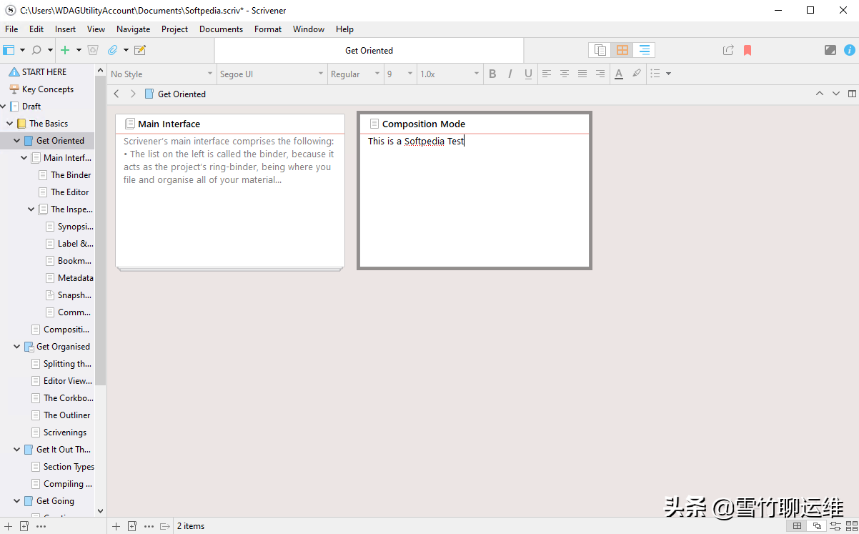Toggle freeform corkboard mode in footer

817,526
